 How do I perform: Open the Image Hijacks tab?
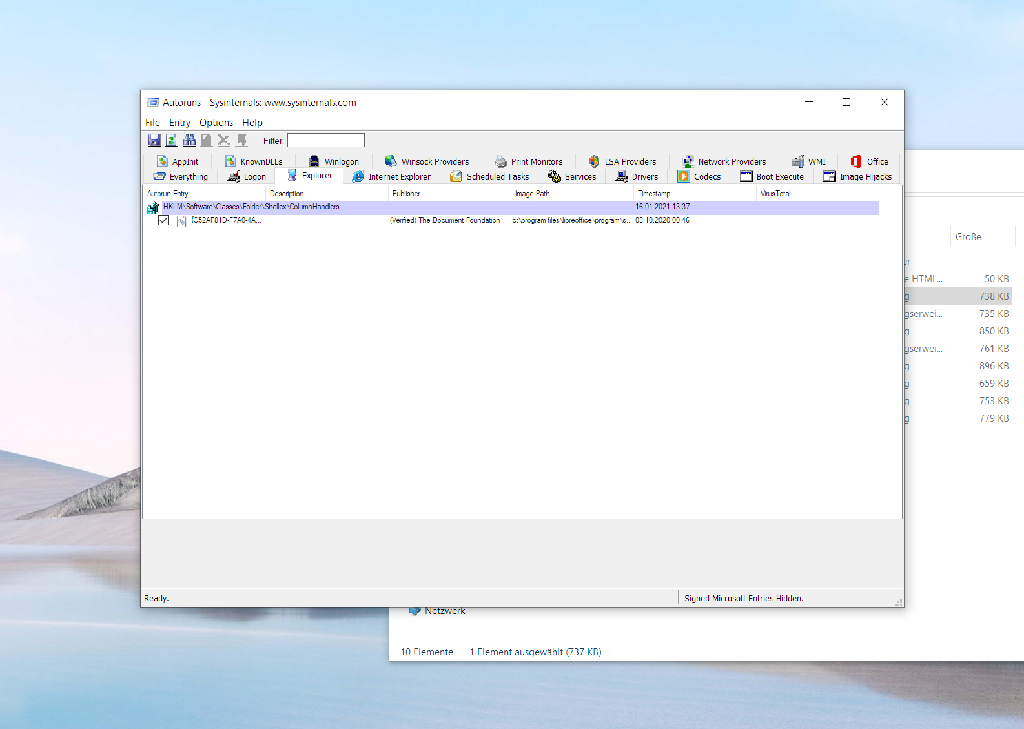point(857,176)
